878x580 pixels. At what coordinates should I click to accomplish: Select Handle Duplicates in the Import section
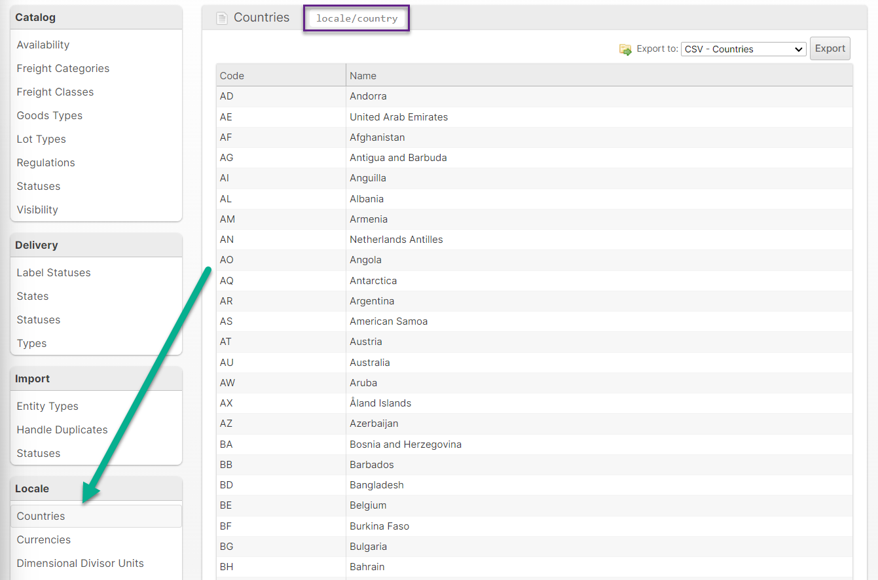tap(62, 429)
